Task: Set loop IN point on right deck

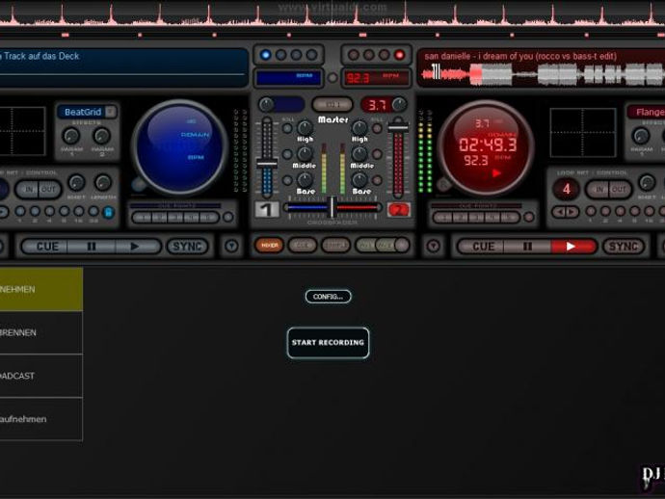Action: click(x=598, y=189)
